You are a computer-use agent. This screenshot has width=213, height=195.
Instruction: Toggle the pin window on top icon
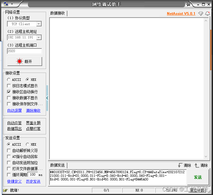coord(188,5)
